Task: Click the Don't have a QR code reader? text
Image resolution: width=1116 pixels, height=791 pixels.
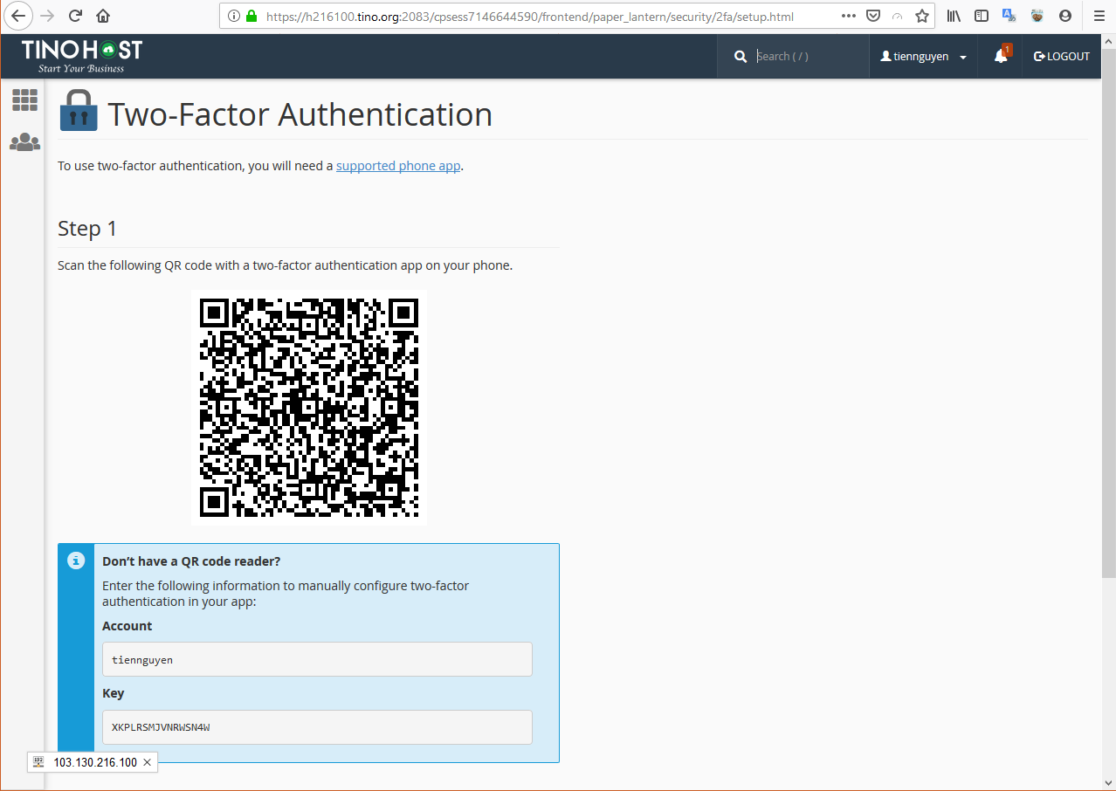Action: point(191,561)
